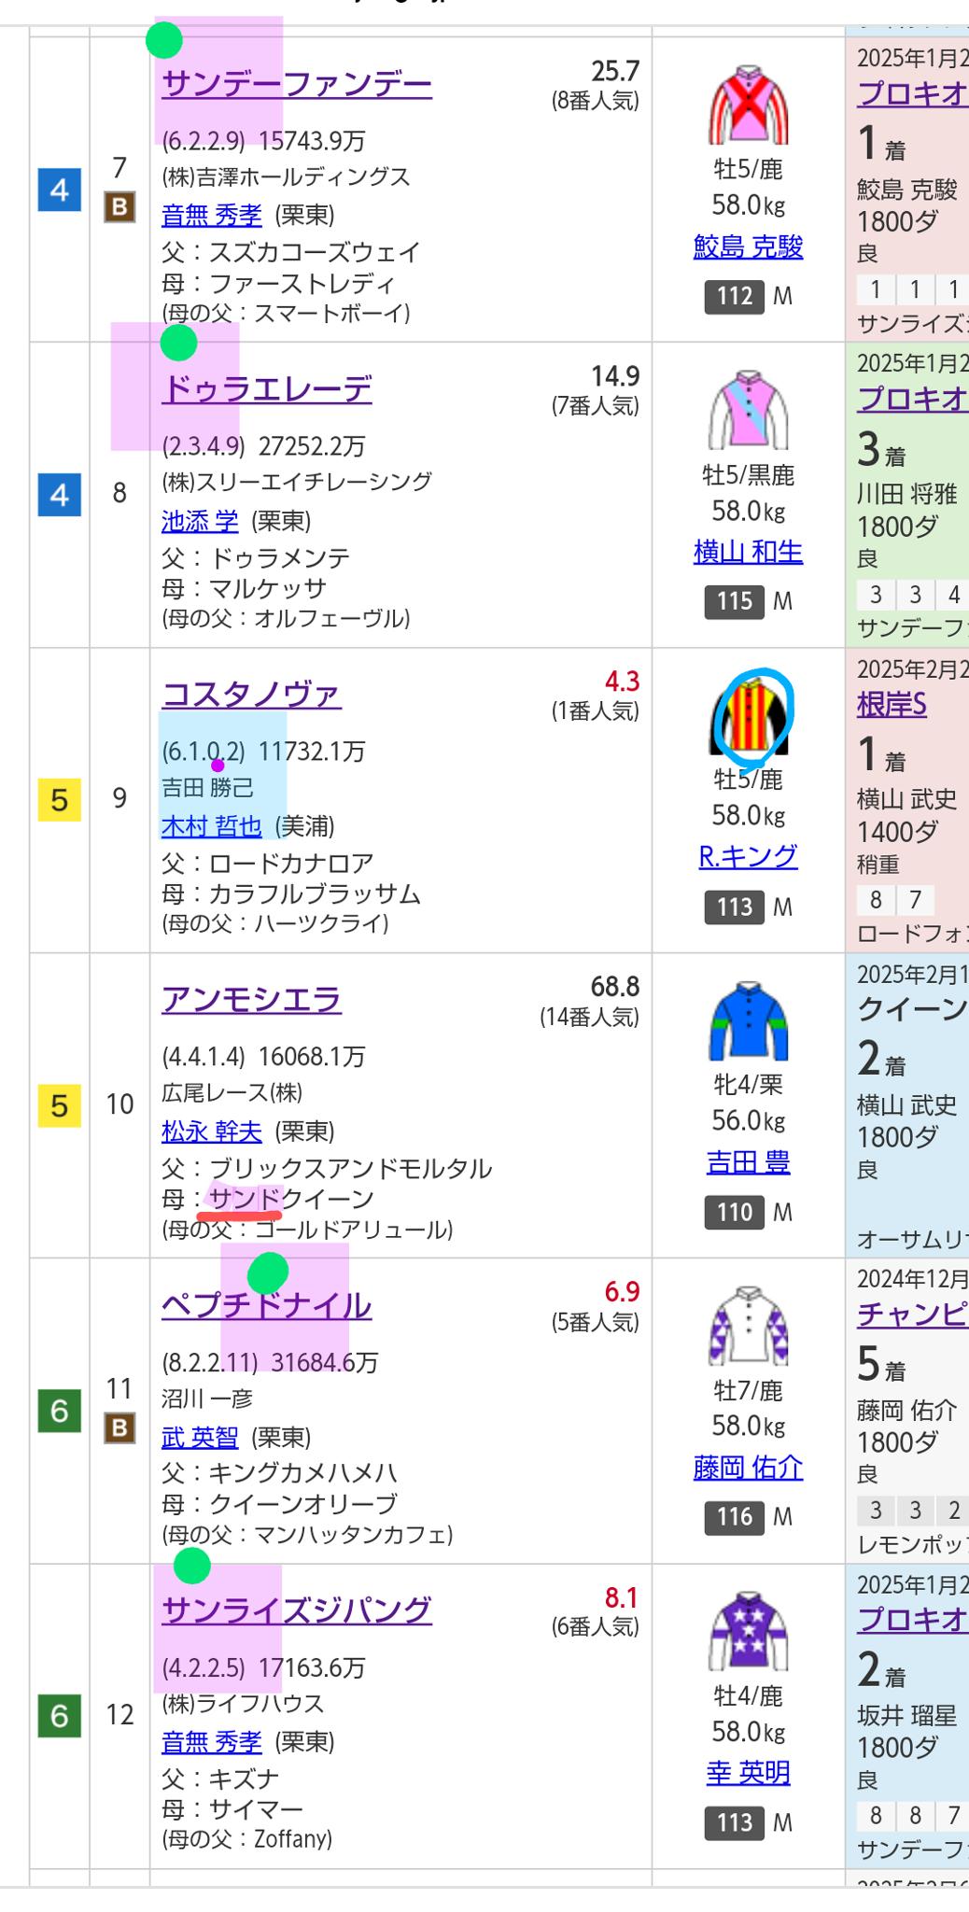Open jockey 鮫島 克駿 profile
The image size is (969, 1912).
[748, 246]
